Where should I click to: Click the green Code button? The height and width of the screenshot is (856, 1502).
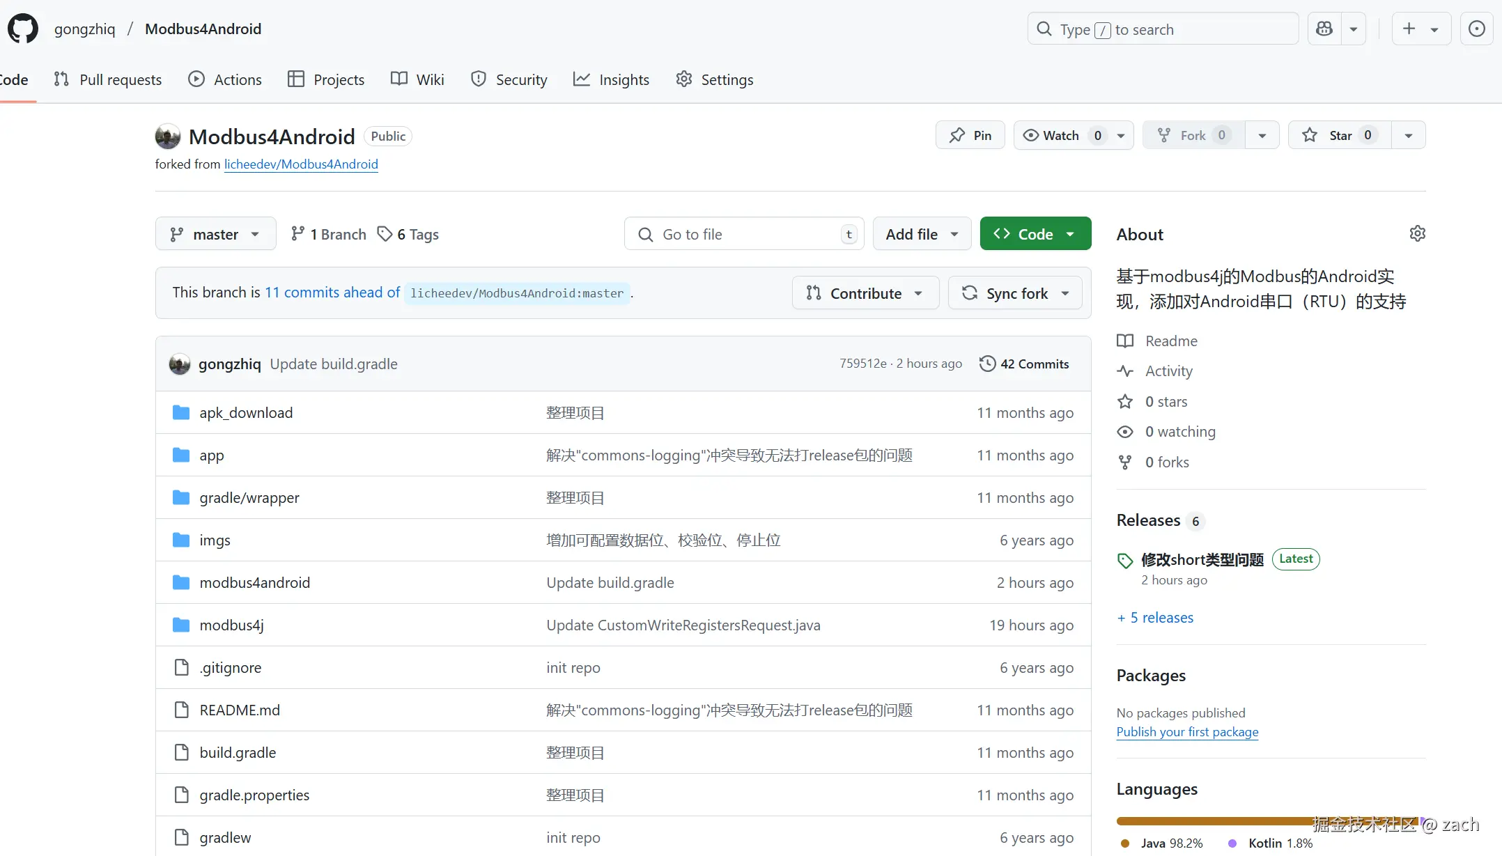pos(1035,234)
